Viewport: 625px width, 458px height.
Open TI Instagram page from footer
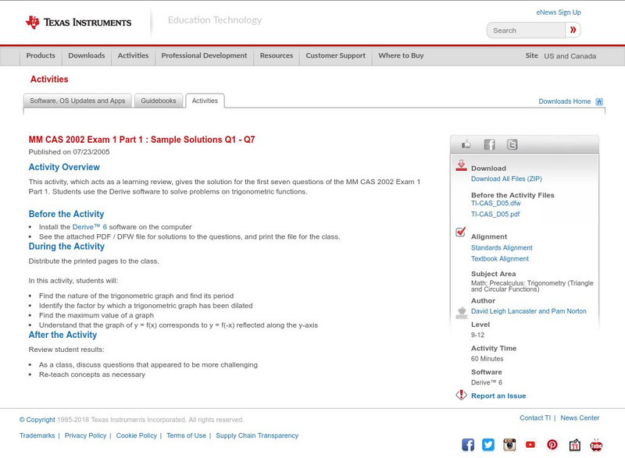coord(509,445)
